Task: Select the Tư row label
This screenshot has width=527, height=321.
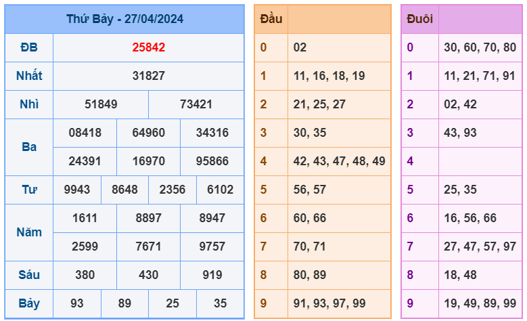Action: [x=29, y=190]
